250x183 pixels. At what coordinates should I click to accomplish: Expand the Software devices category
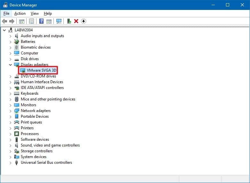[x=10, y=139]
